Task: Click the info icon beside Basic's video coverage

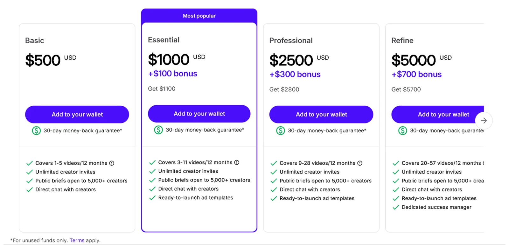Action: click(x=112, y=163)
